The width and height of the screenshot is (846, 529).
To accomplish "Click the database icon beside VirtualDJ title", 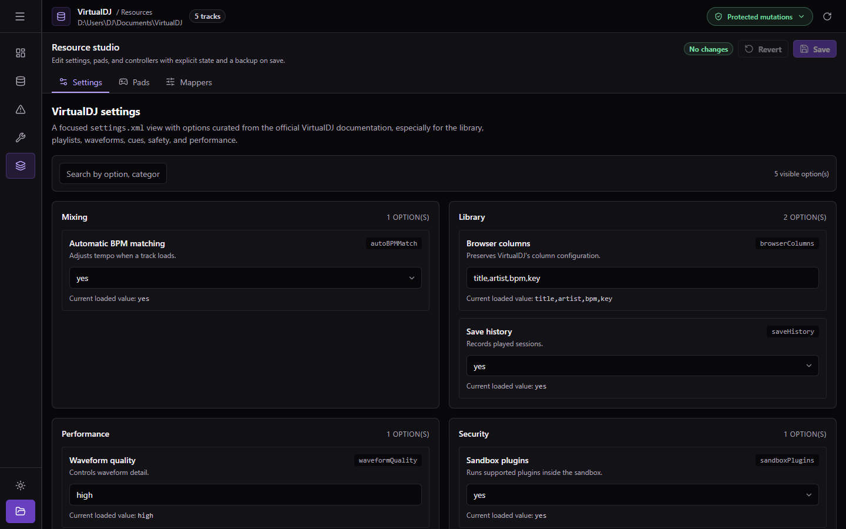I will (61, 16).
